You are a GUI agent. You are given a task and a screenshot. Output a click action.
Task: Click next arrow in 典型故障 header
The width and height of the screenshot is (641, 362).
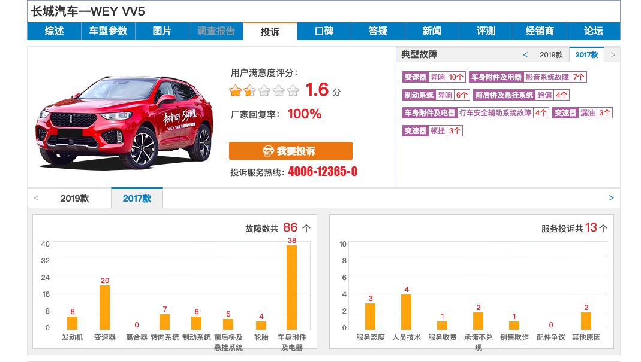[x=613, y=54]
